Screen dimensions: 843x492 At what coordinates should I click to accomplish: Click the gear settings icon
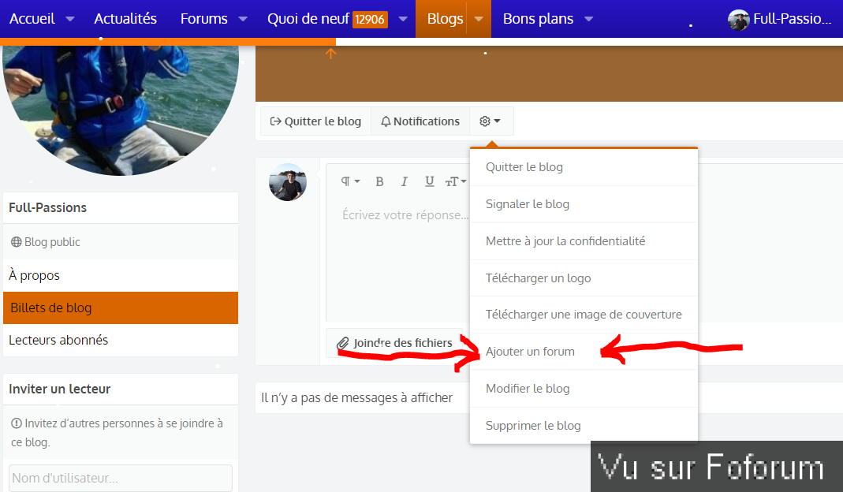[x=491, y=121]
